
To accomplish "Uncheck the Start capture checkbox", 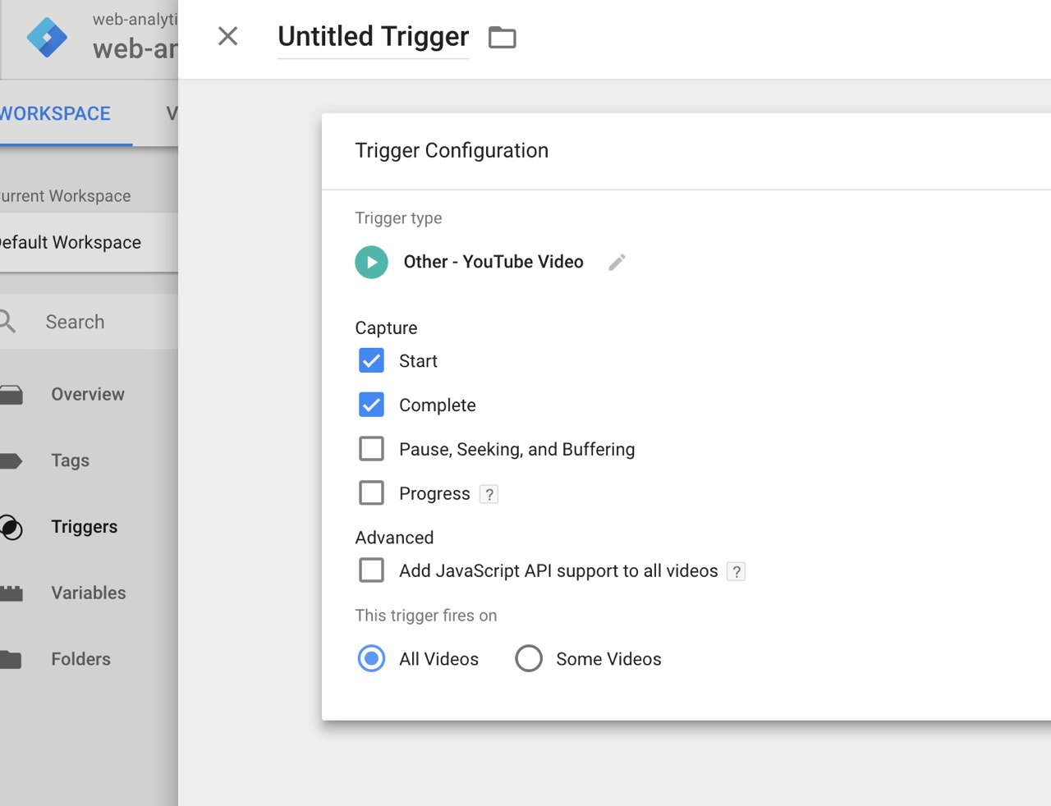I will (x=371, y=361).
